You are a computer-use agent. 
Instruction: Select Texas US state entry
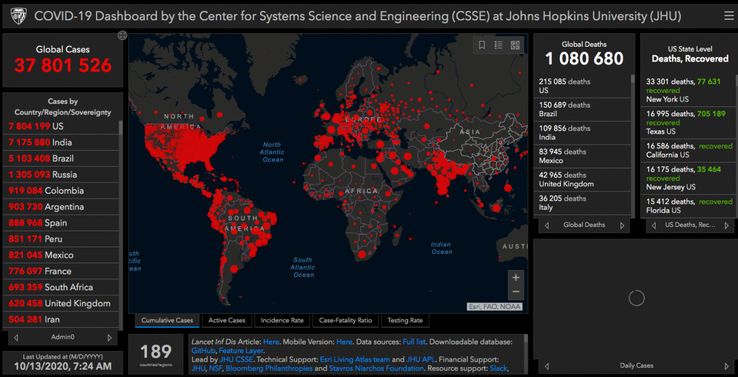click(x=689, y=122)
